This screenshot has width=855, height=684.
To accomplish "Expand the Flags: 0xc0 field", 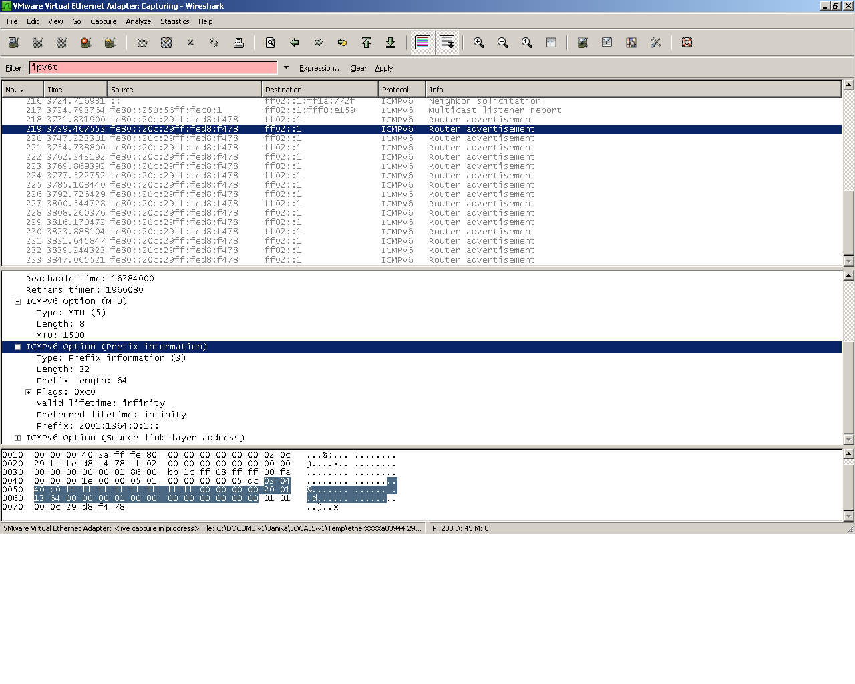I will 28,391.
